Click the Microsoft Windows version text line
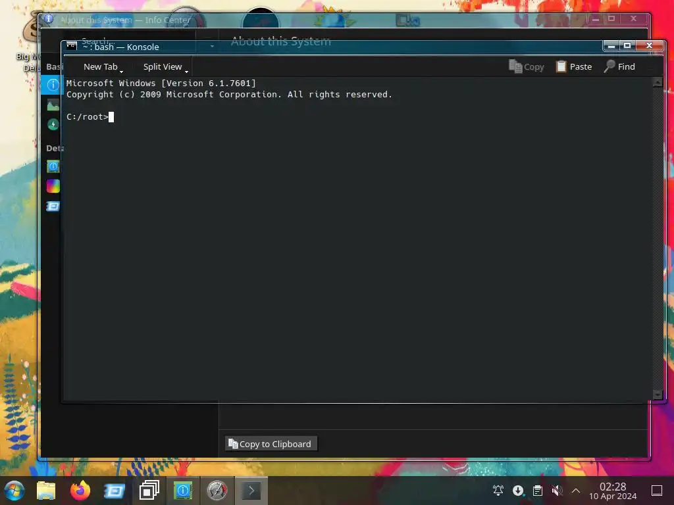Screen dimensions: 674x505 click(x=161, y=83)
